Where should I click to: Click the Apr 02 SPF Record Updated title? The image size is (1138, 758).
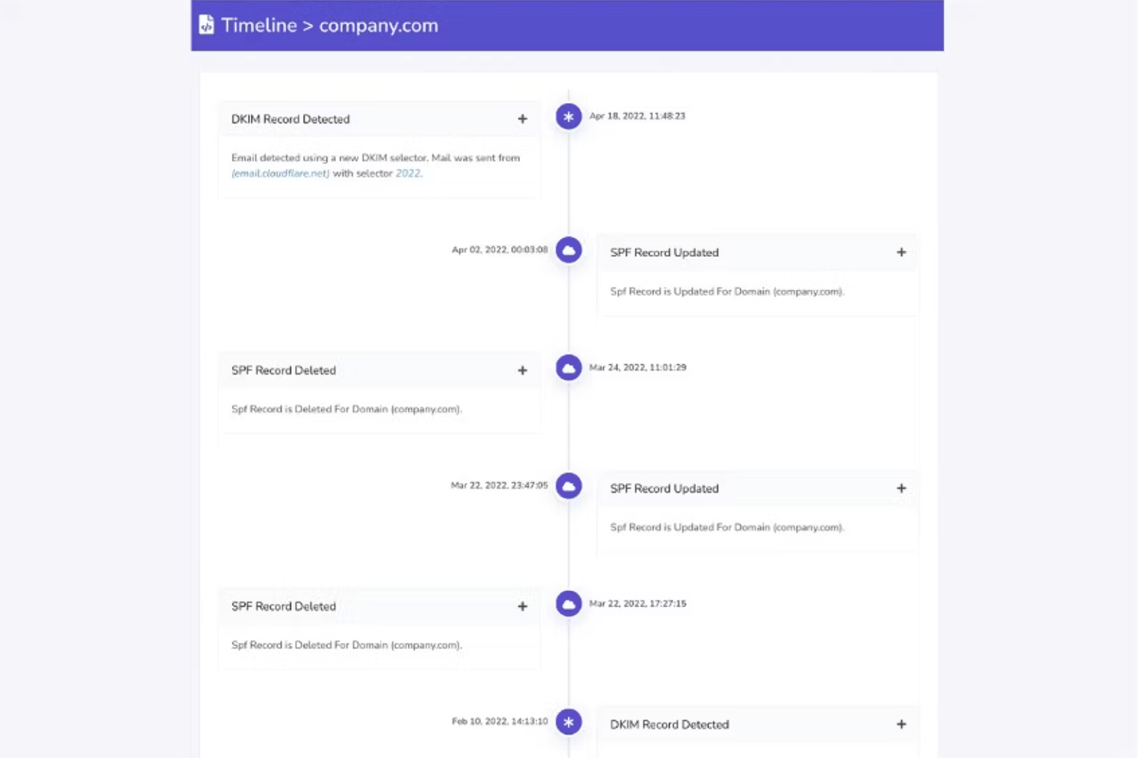(x=664, y=253)
